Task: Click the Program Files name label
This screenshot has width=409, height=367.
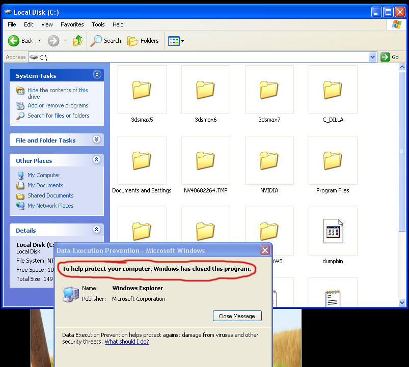Action: coord(333,190)
